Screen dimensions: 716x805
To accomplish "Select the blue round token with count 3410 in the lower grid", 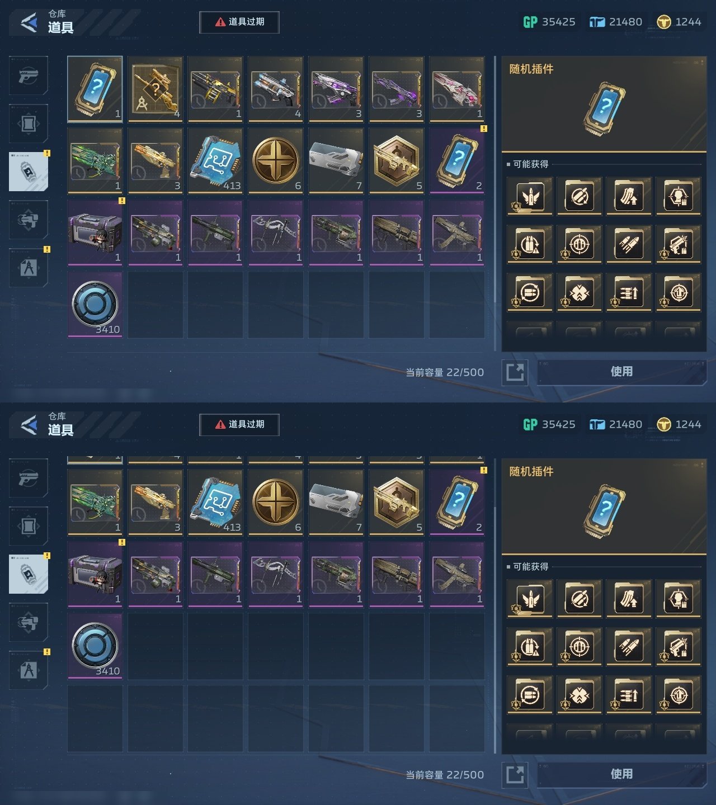I will click(x=95, y=646).
